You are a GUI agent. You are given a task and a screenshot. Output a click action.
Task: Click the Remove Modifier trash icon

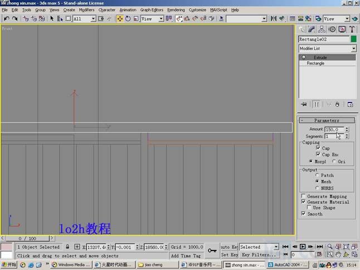337,104
